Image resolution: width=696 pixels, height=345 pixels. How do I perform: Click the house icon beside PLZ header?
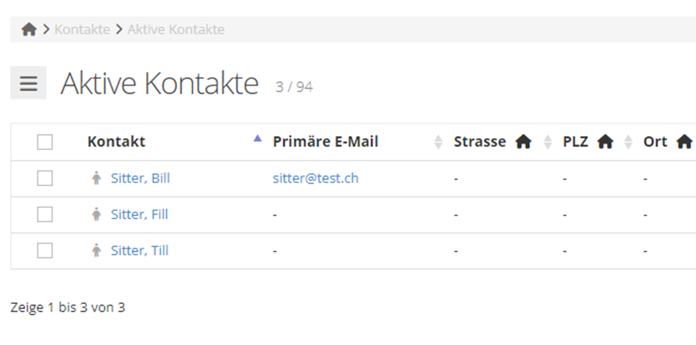pyautogui.click(x=605, y=142)
